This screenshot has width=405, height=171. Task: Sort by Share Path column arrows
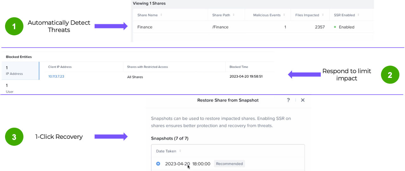coord(234,15)
